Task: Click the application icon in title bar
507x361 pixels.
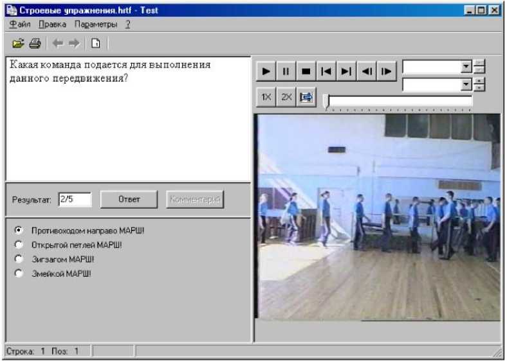Action: coord(12,10)
